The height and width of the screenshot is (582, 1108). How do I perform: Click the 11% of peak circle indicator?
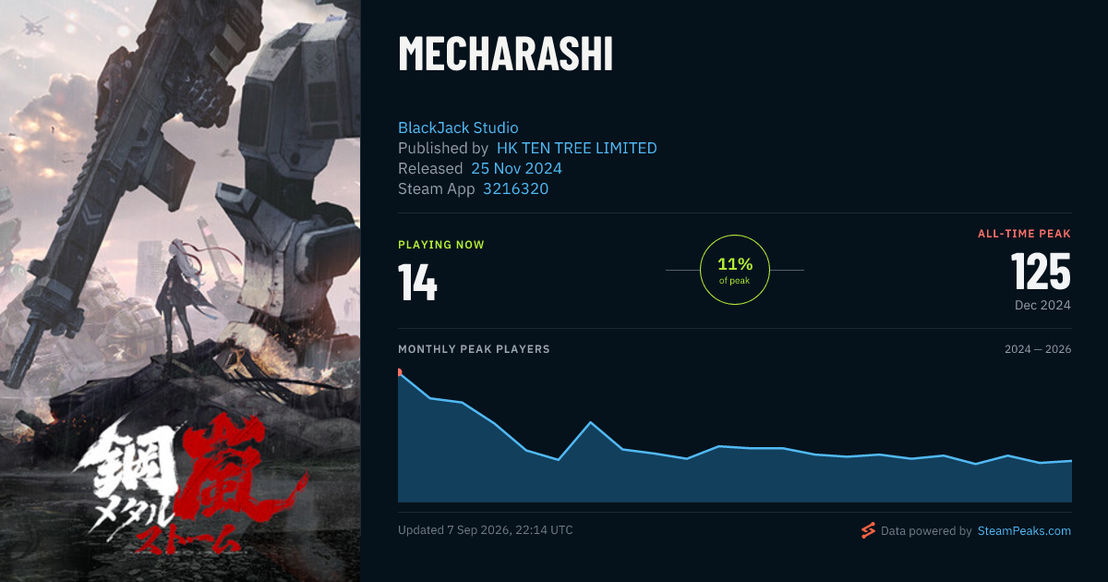[x=735, y=270]
